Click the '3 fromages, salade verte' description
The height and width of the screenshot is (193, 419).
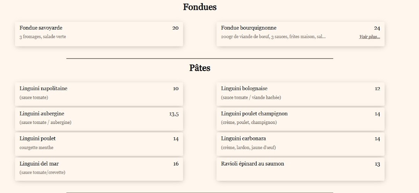pos(43,37)
